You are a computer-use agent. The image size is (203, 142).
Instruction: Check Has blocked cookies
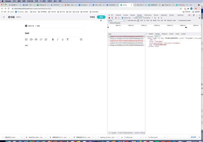[178, 21]
